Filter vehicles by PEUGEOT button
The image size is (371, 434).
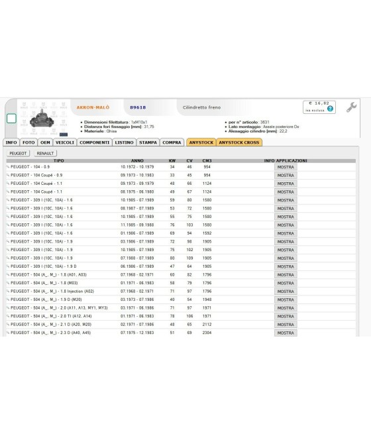coord(18,153)
